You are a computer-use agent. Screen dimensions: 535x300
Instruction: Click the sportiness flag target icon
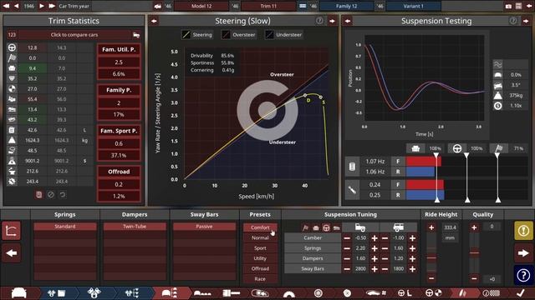coord(499,148)
